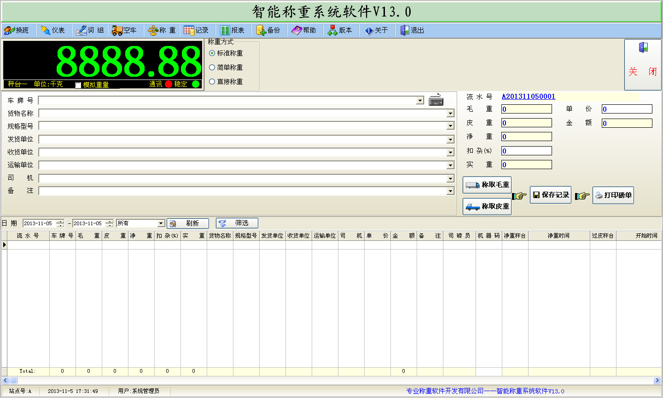Open the 记录 records icon
Viewport: 663px width, 398px height.
coord(189,30)
